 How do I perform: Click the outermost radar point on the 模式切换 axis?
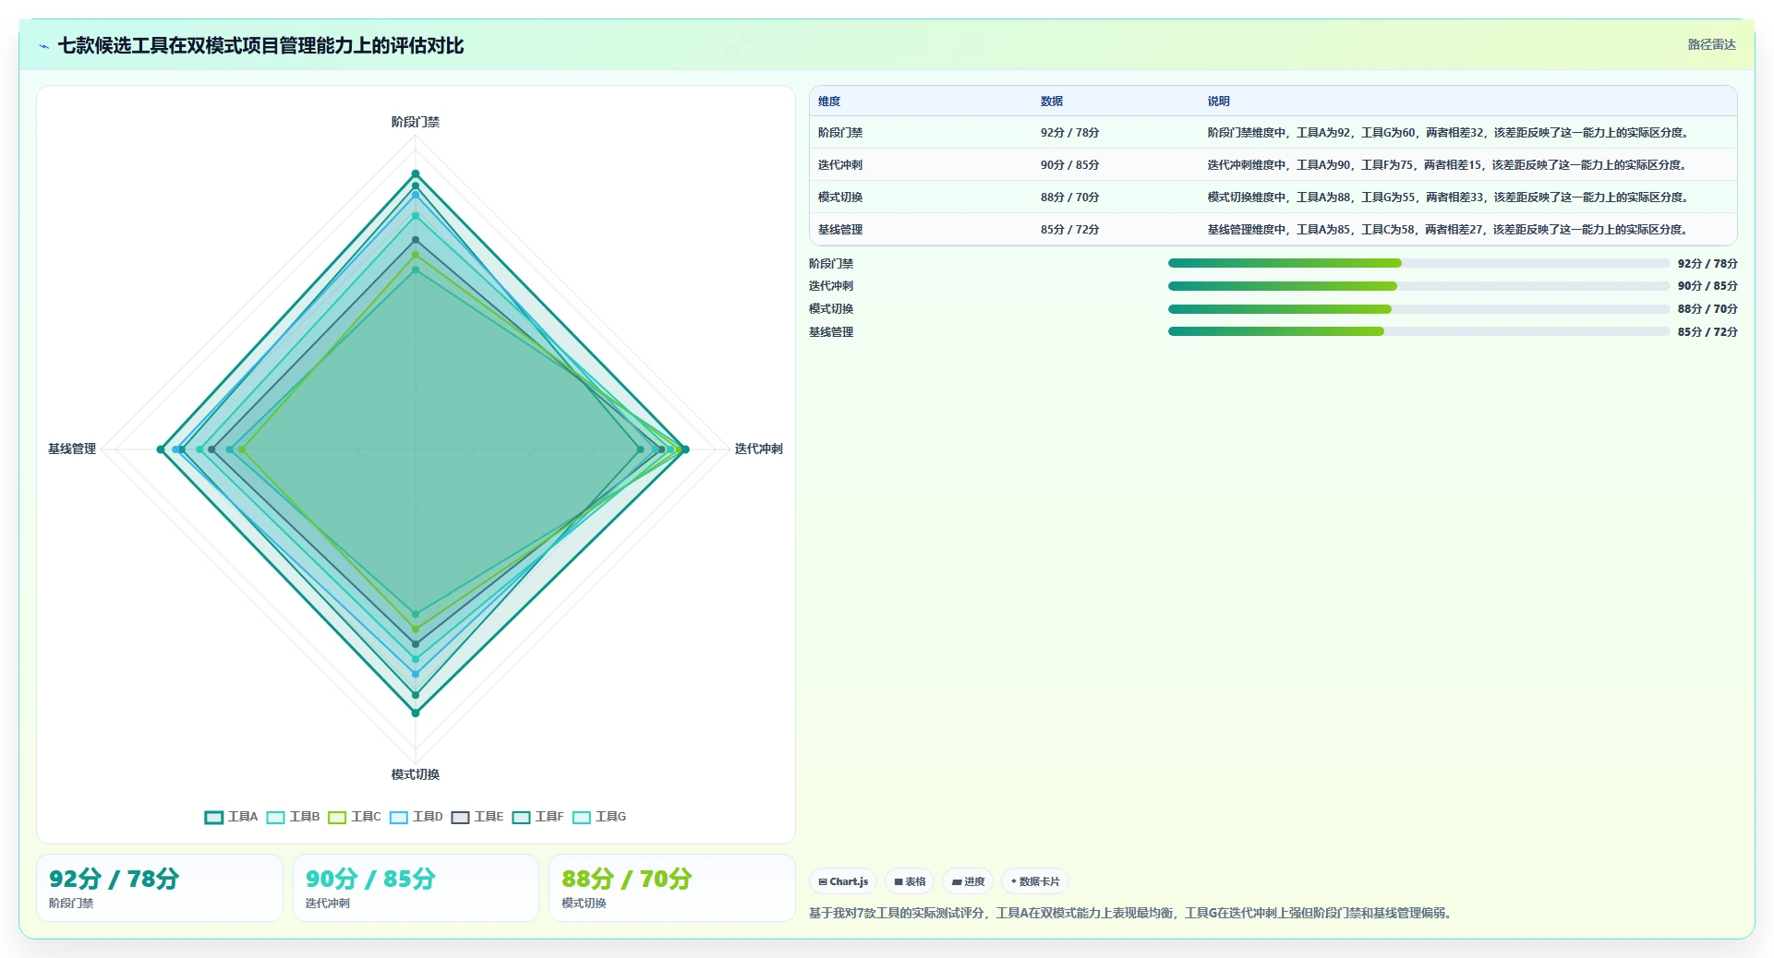[416, 713]
